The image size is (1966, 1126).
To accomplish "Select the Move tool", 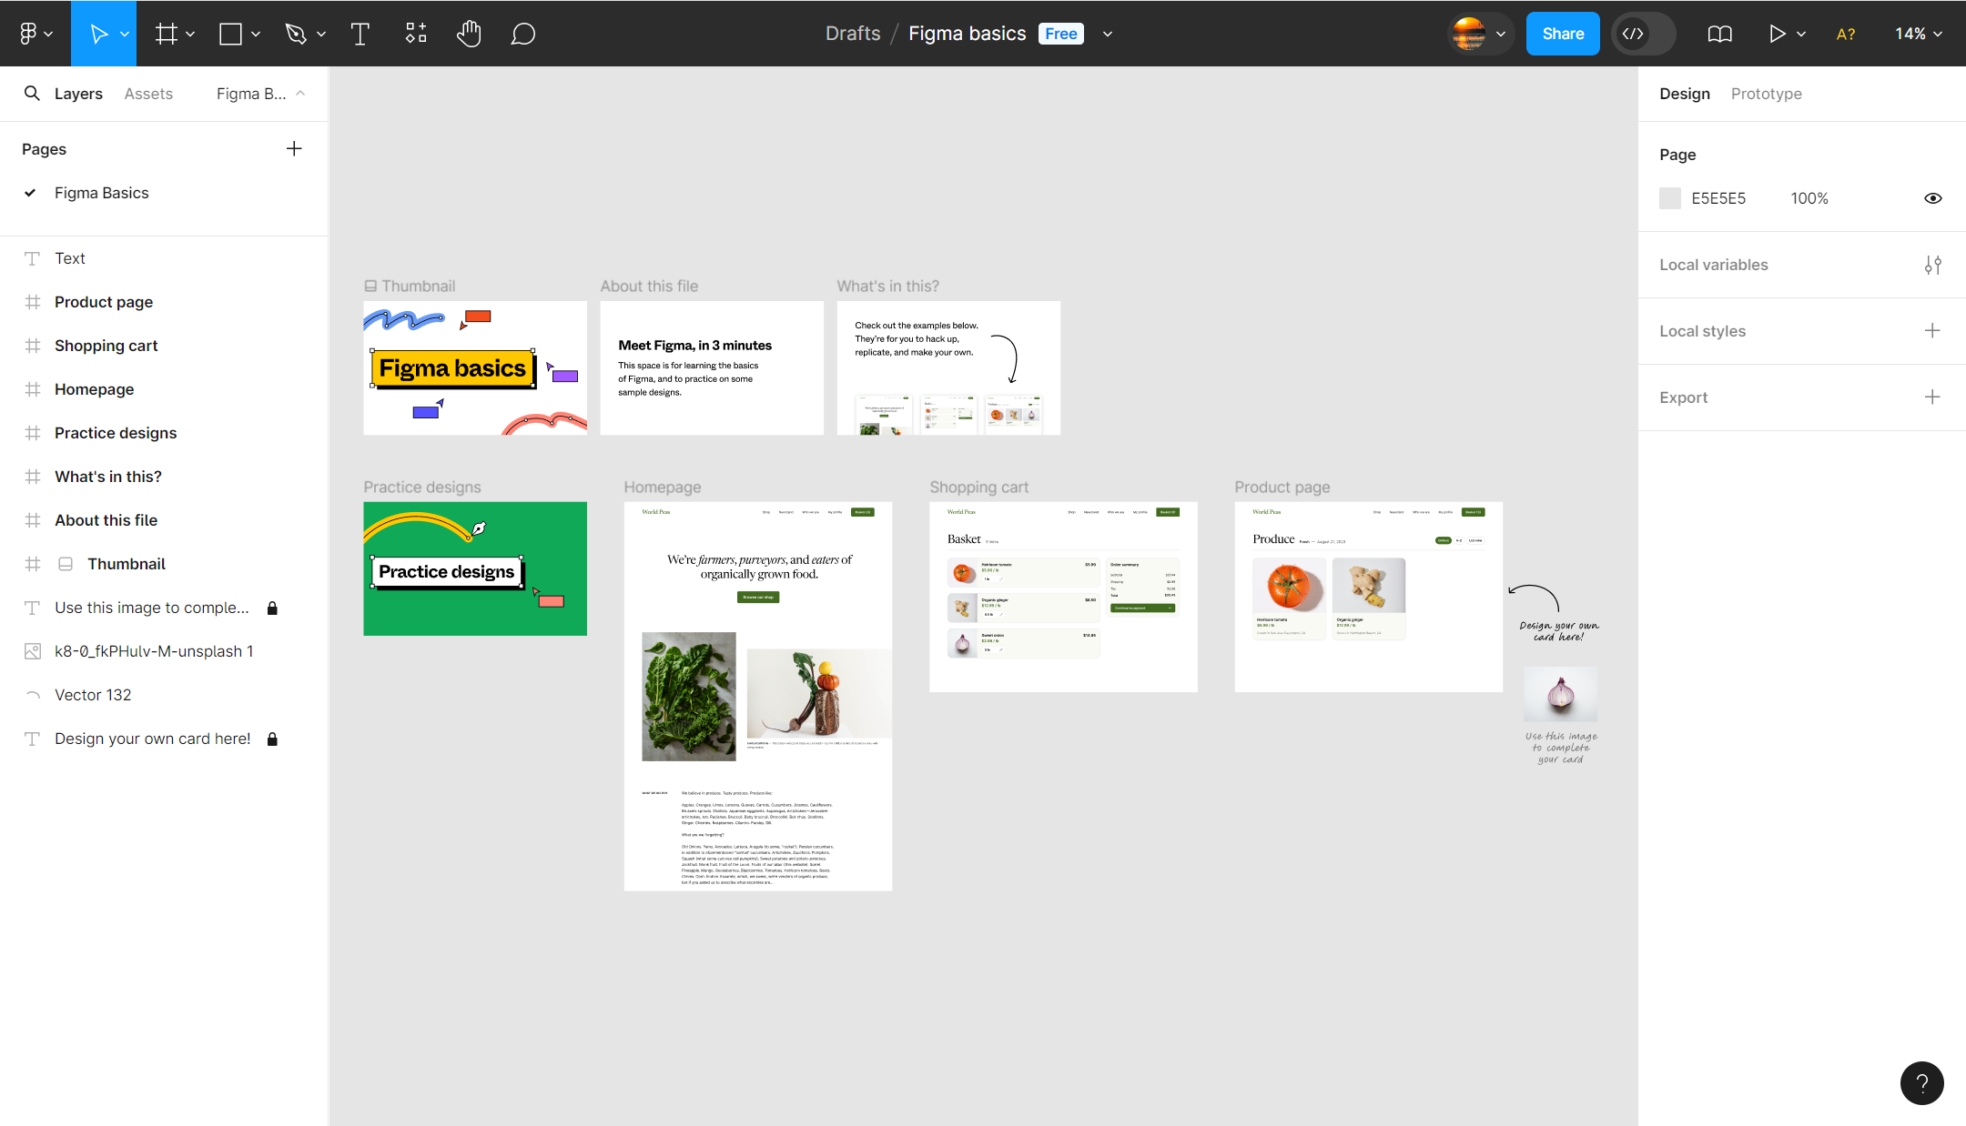I will (x=98, y=34).
